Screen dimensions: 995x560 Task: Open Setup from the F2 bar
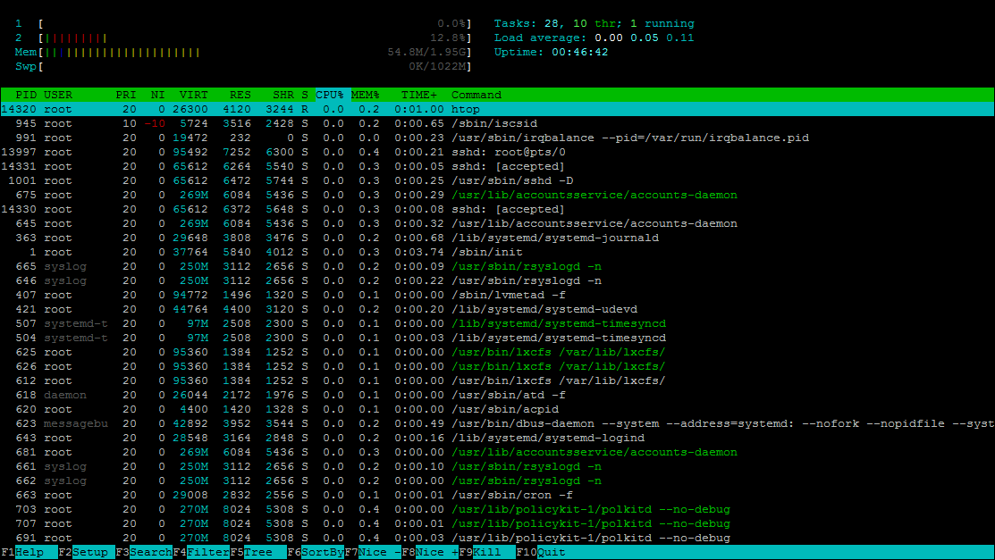[87, 552]
